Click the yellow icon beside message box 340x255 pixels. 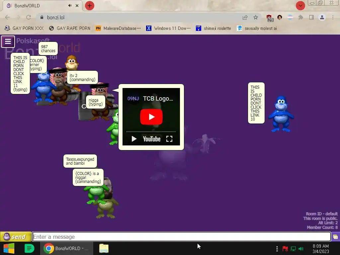pos(335,236)
